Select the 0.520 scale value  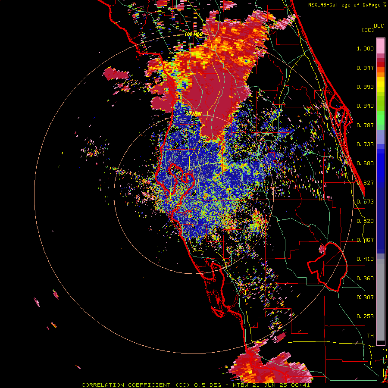(x=365, y=221)
